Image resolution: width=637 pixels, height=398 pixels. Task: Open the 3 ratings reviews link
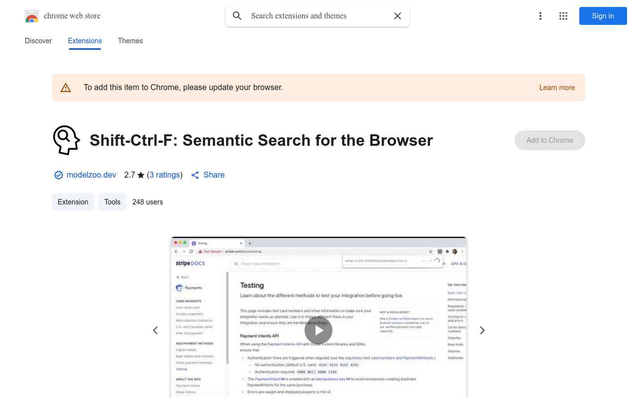[165, 175]
